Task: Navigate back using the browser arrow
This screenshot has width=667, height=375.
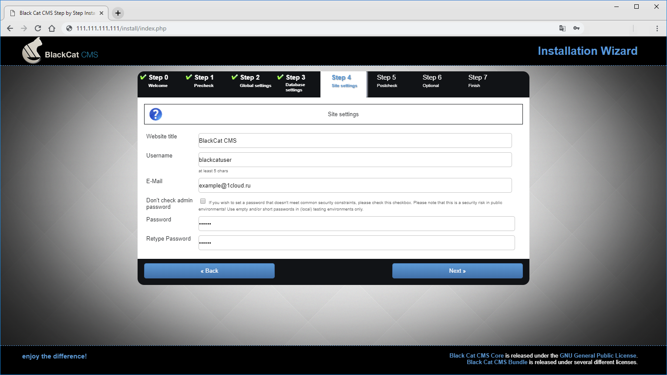Action: 10,28
